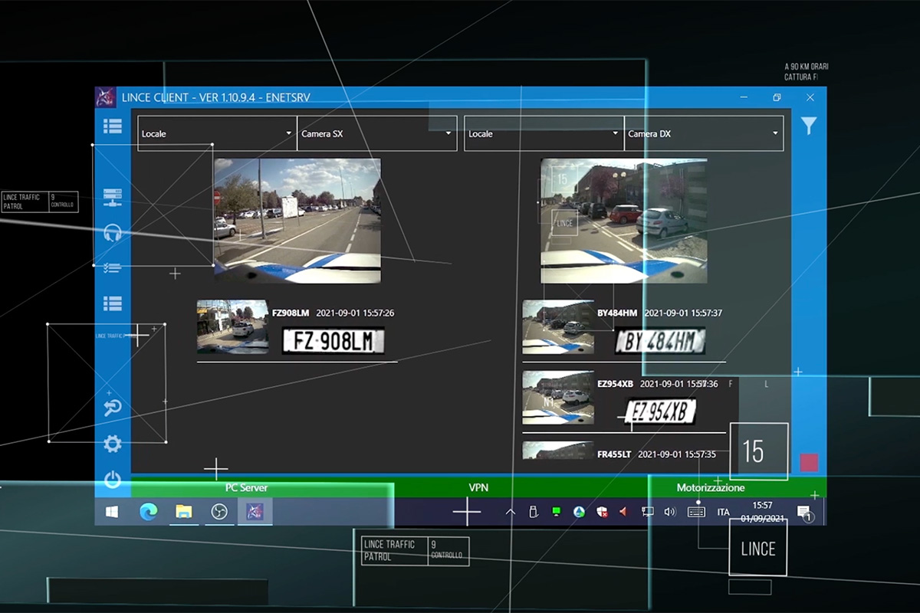Click the Lince logo in the title bar
Viewport: 920px width, 613px height.
[x=105, y=97]
